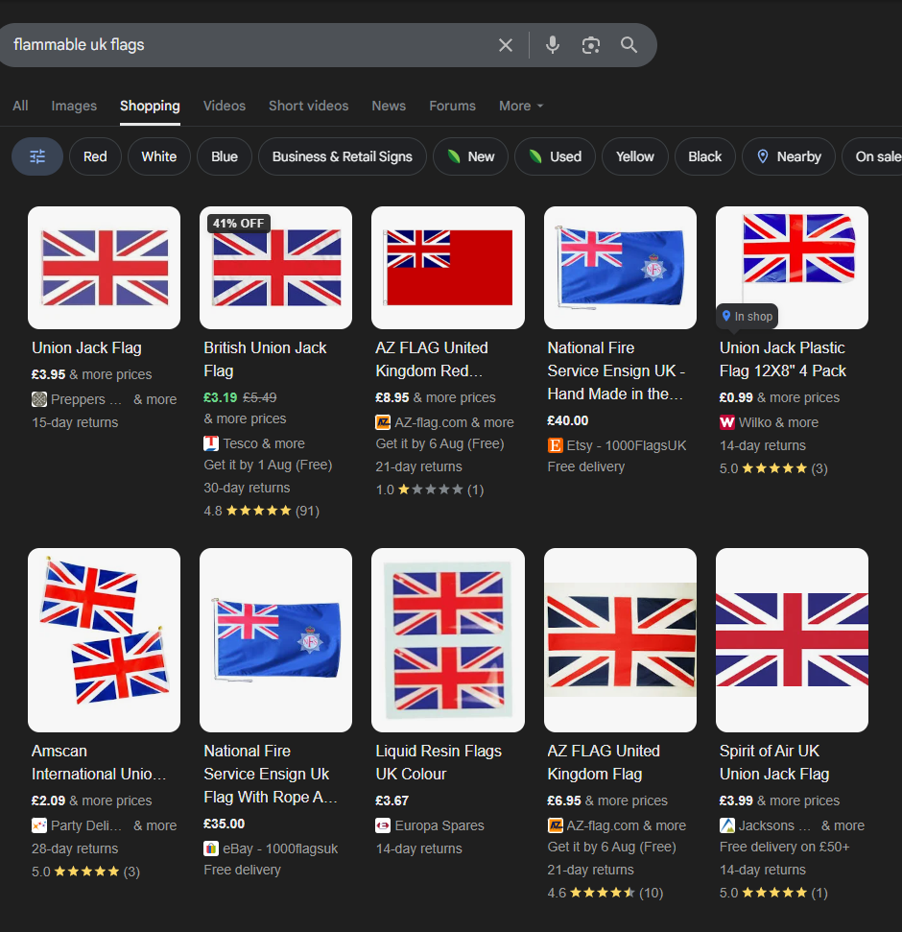Open Liquid Resin Flags UK Colour title
Viewport: 902px width, 932px height.
pyautogui.click(x=439, y=763)
